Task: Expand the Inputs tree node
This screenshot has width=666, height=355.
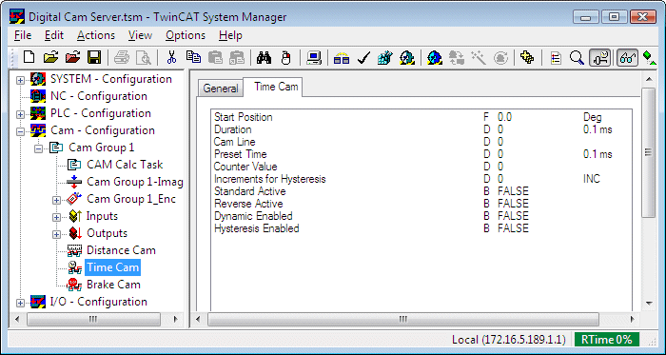Action: pyautogui.click(x=57, y=217)
